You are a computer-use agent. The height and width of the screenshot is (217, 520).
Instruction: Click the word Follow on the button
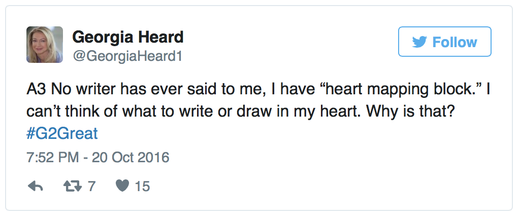pyautogui.click(x=454, y=42)
